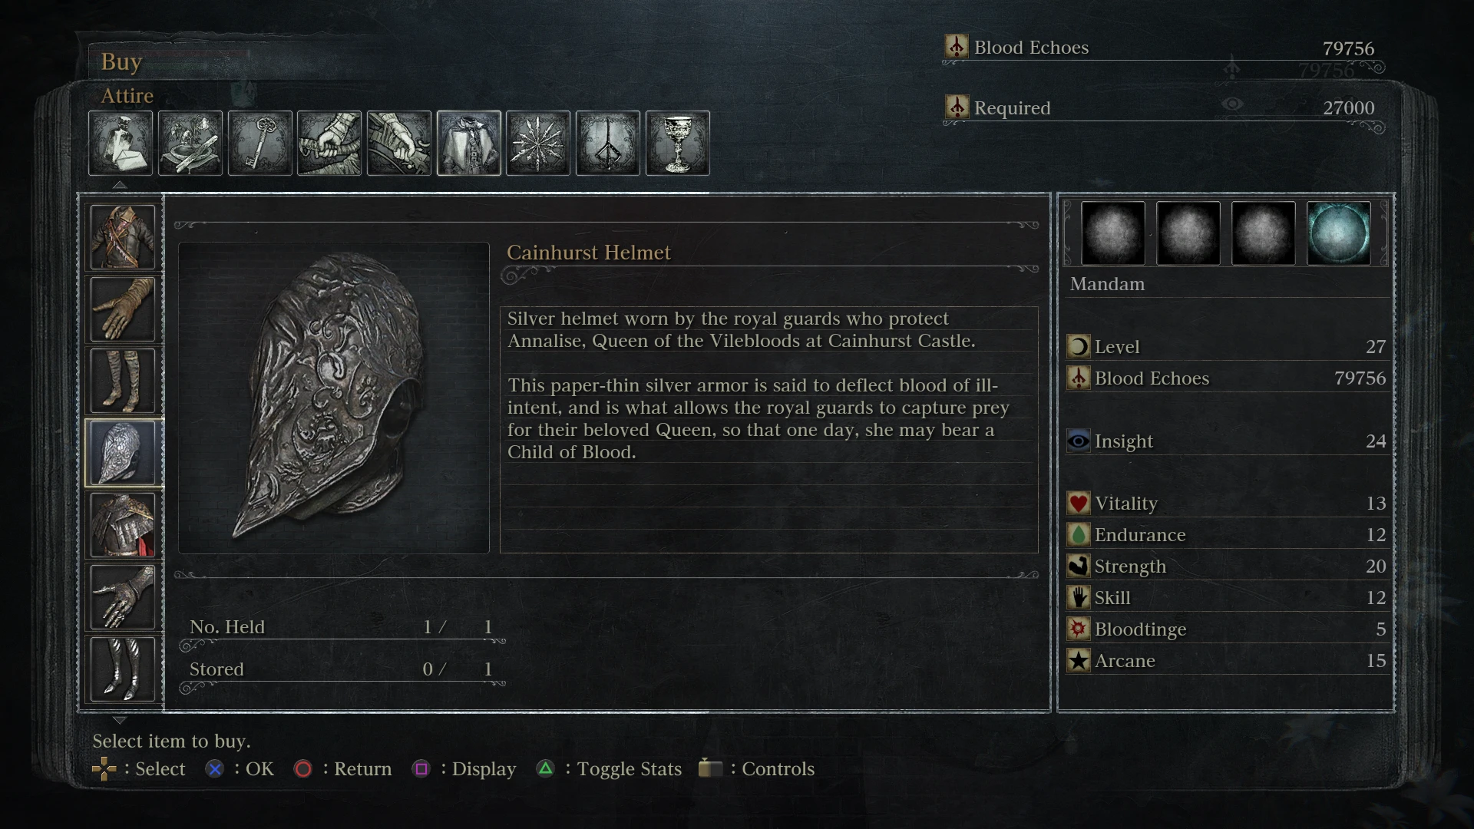Expand item list downward with bottom arrow
The width and height of the screenshot is (1474, 829).
119,720
